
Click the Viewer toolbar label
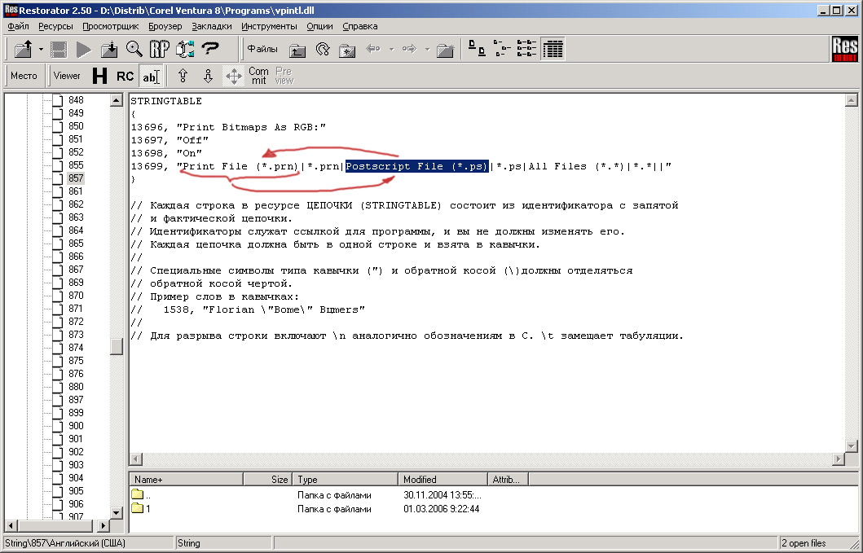point(67,76)
